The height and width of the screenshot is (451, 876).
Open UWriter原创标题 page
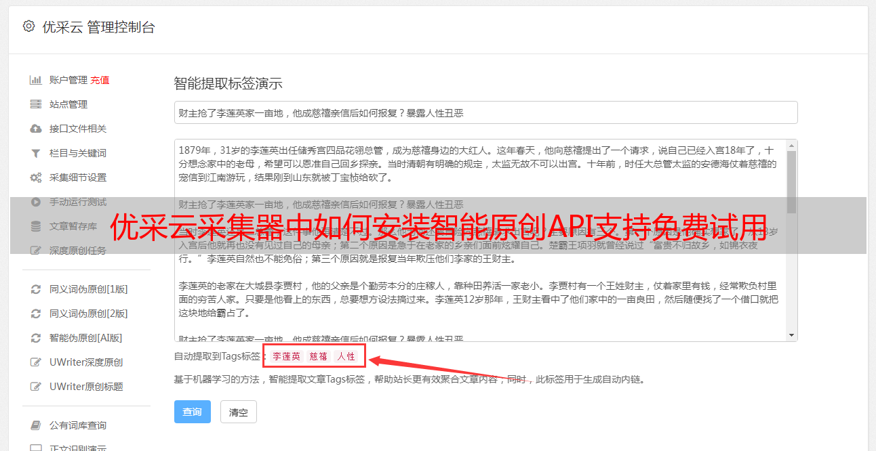[86, 387]
